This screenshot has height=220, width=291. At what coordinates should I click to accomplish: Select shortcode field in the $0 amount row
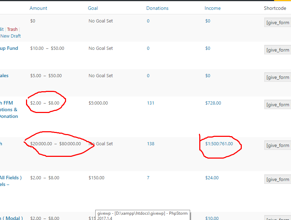(x=278, y=22)
